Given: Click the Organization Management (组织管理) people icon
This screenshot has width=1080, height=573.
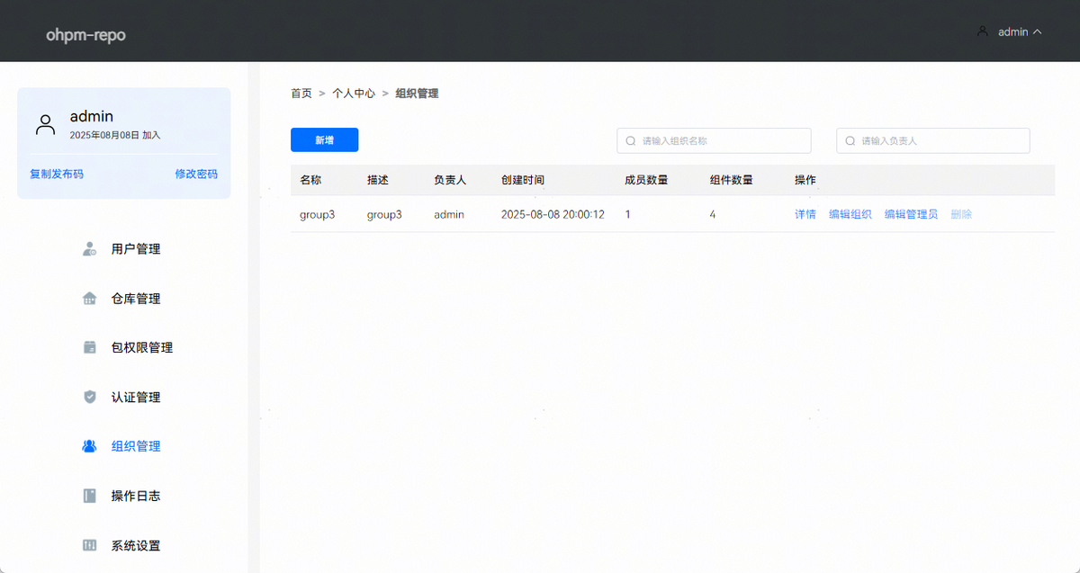Looking at the screenshot, I should coord(89,446).
